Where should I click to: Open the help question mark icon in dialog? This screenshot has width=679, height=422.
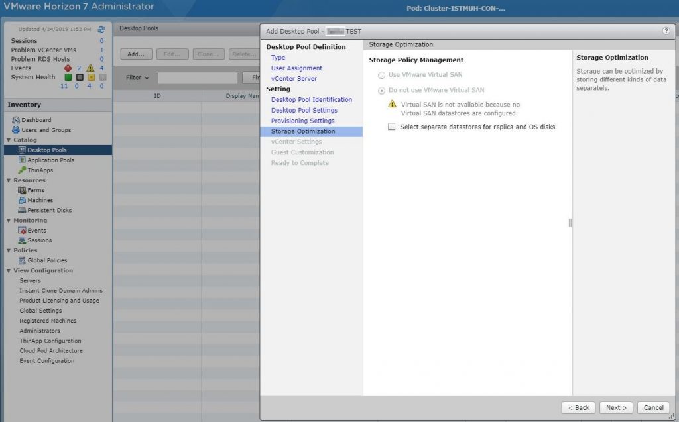[x=666, y=31]
